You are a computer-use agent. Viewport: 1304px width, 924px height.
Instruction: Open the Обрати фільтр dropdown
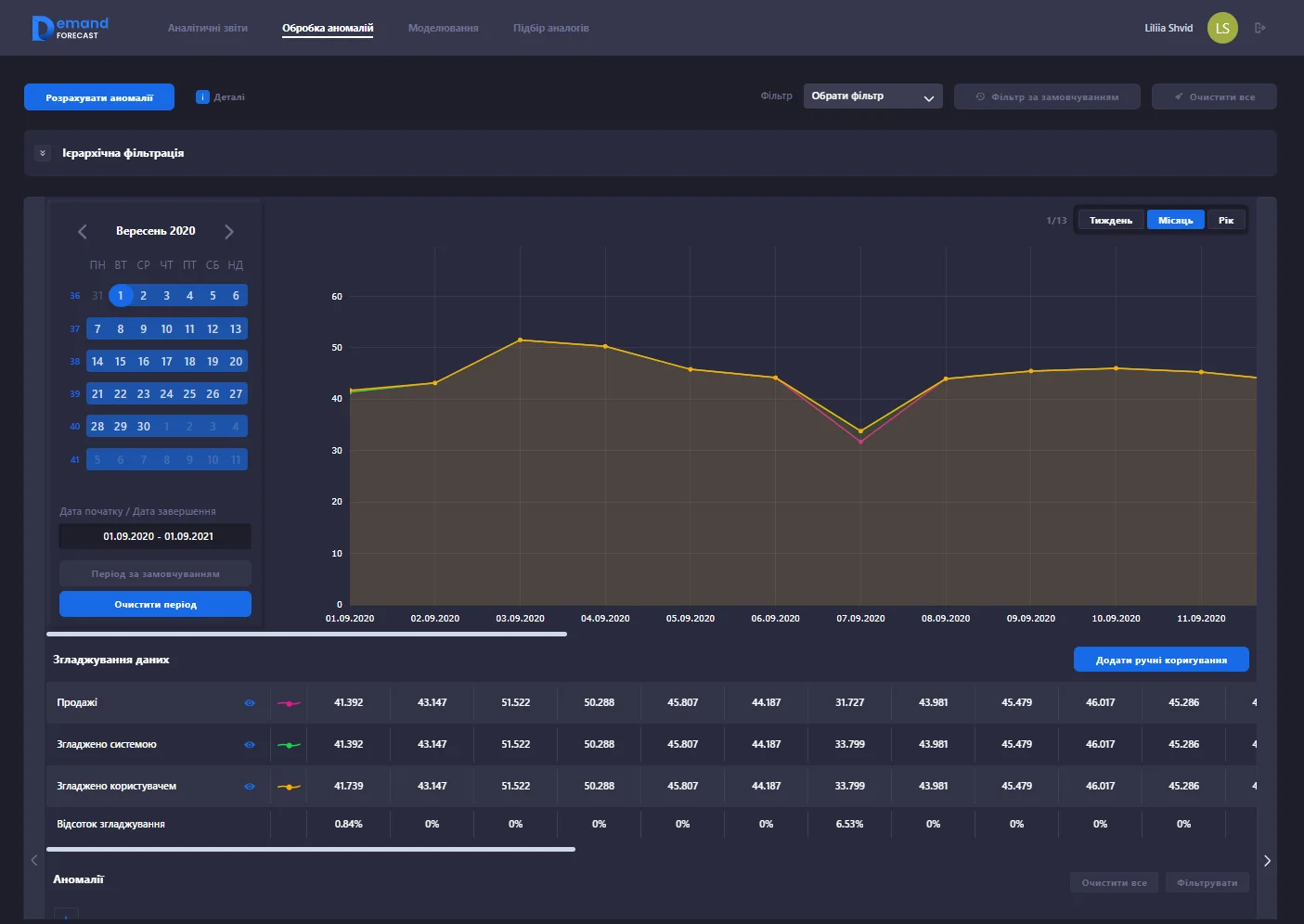click(872, 96)
